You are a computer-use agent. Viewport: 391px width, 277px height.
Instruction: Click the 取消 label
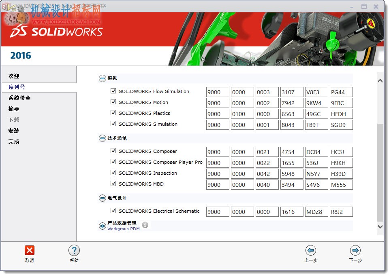click(30, 260)
